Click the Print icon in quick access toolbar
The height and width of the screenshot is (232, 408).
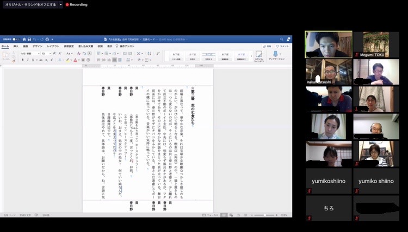coord(47,39)
